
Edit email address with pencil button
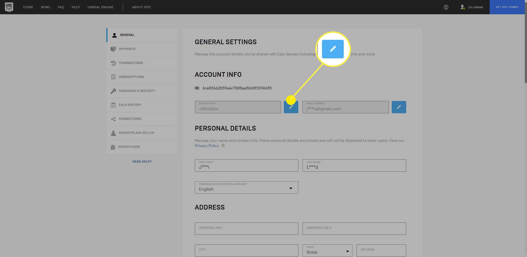point(399,107)
